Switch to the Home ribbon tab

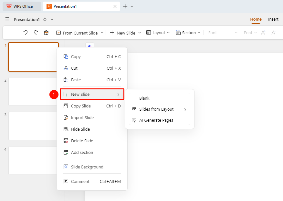(256, 19)
